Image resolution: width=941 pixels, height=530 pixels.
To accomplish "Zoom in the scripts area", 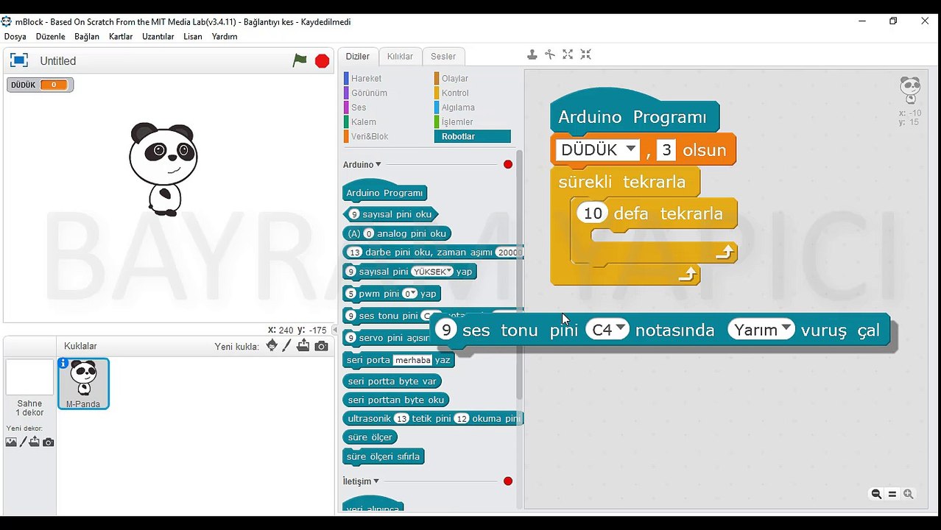I will pos(909,494).
